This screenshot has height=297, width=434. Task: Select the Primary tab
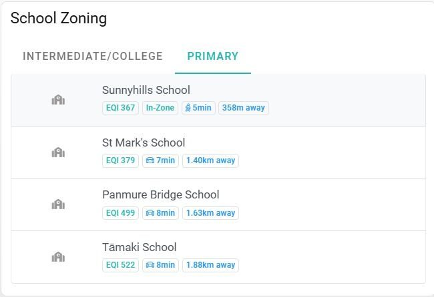[213, 56]
